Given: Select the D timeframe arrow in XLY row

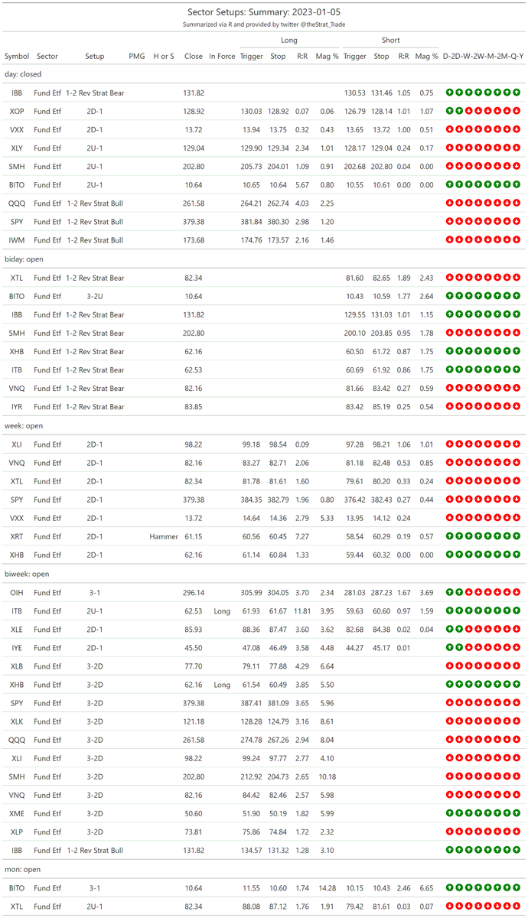Looking at the screenshot, I should 448,148.
